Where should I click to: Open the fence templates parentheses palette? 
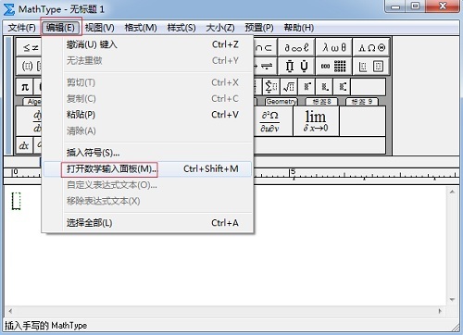coord(29,66)
